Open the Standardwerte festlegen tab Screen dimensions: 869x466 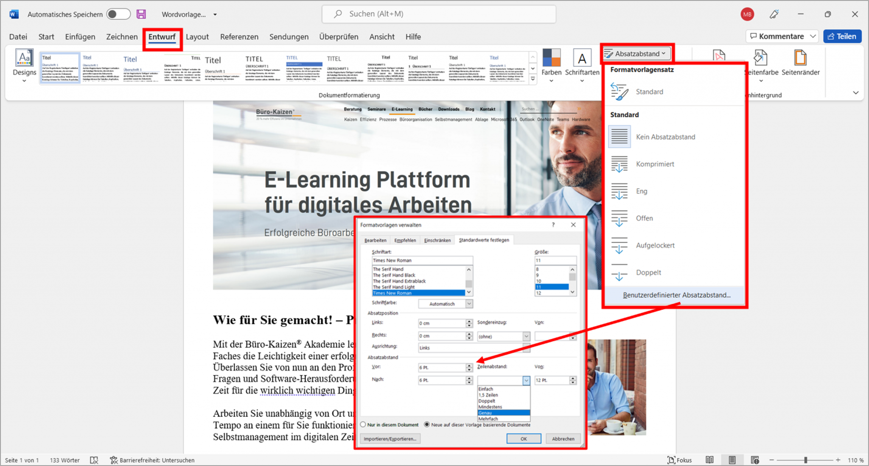click(x=484, y=240)
